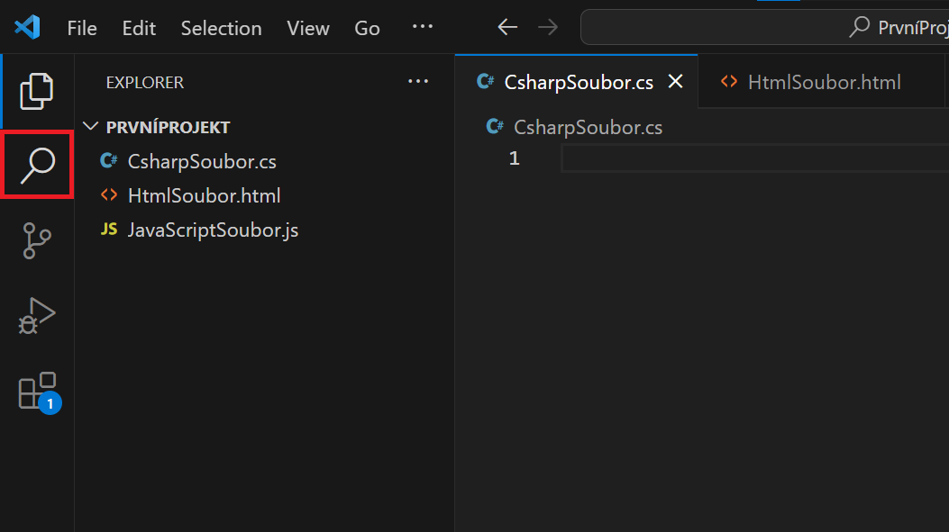
Task: Click the Go Forward navigation arrow
Action: tap(548, 27)
